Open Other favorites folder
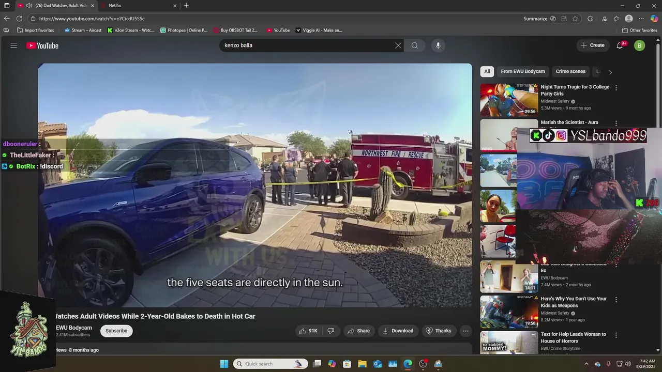Image resolution: width=662 pixels, height=372 pixels. 639,30
